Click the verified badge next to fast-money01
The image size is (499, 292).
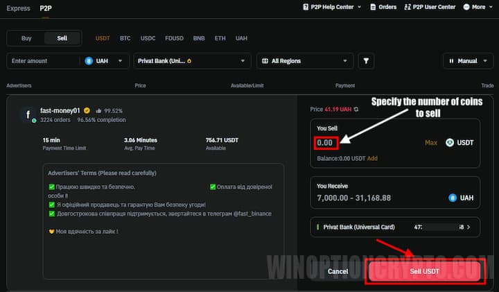(x=87, y=110)
